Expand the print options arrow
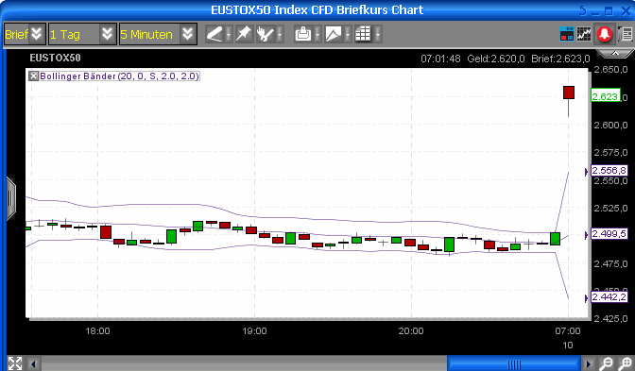Viewport: 635px width, 371px height. (317, 34)
